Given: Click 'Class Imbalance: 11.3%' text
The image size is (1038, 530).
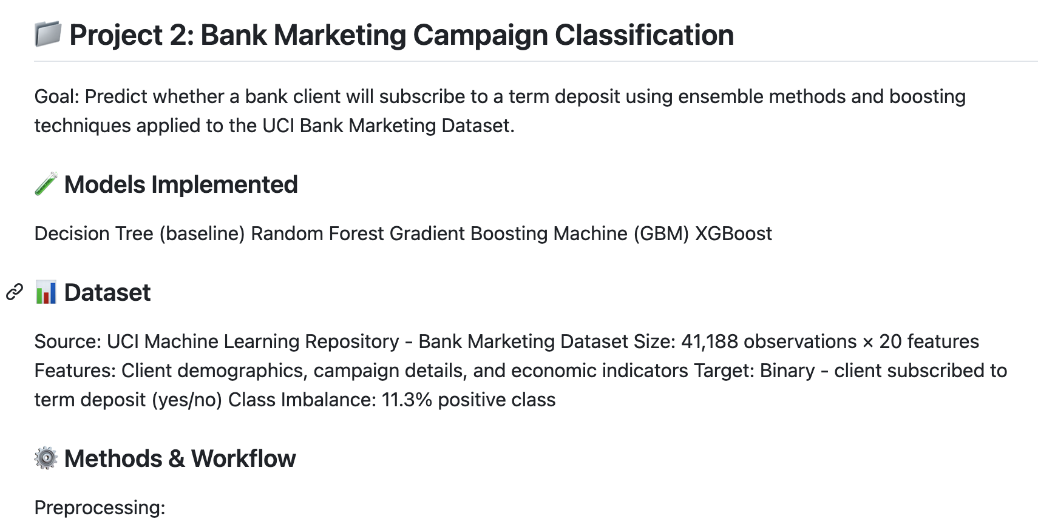Looking at the screenshot, I should 330,400.
